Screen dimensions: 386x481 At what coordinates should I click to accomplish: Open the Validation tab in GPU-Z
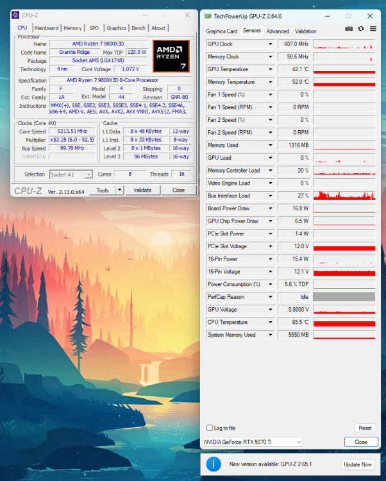(305, 31)
